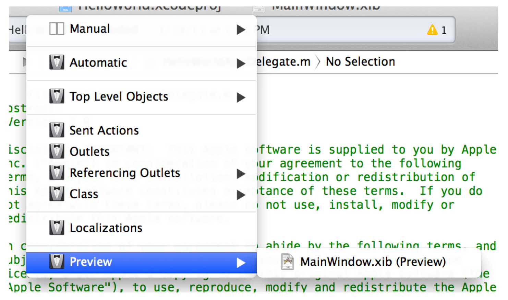Viewport: 508px width, 300px height.
Task: Click No Selection in the jump bar
Action: [x=360, y=62]
